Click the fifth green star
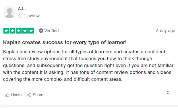Image resolution: width=178 pixels, height=108 pixels. 31,31
